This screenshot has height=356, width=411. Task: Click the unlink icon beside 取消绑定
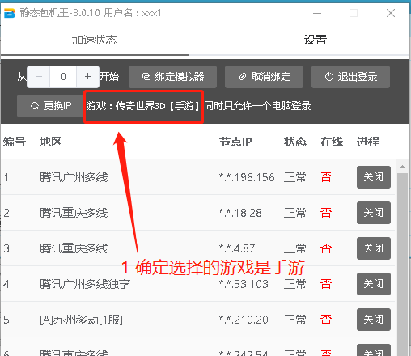[x=243, y=77]
